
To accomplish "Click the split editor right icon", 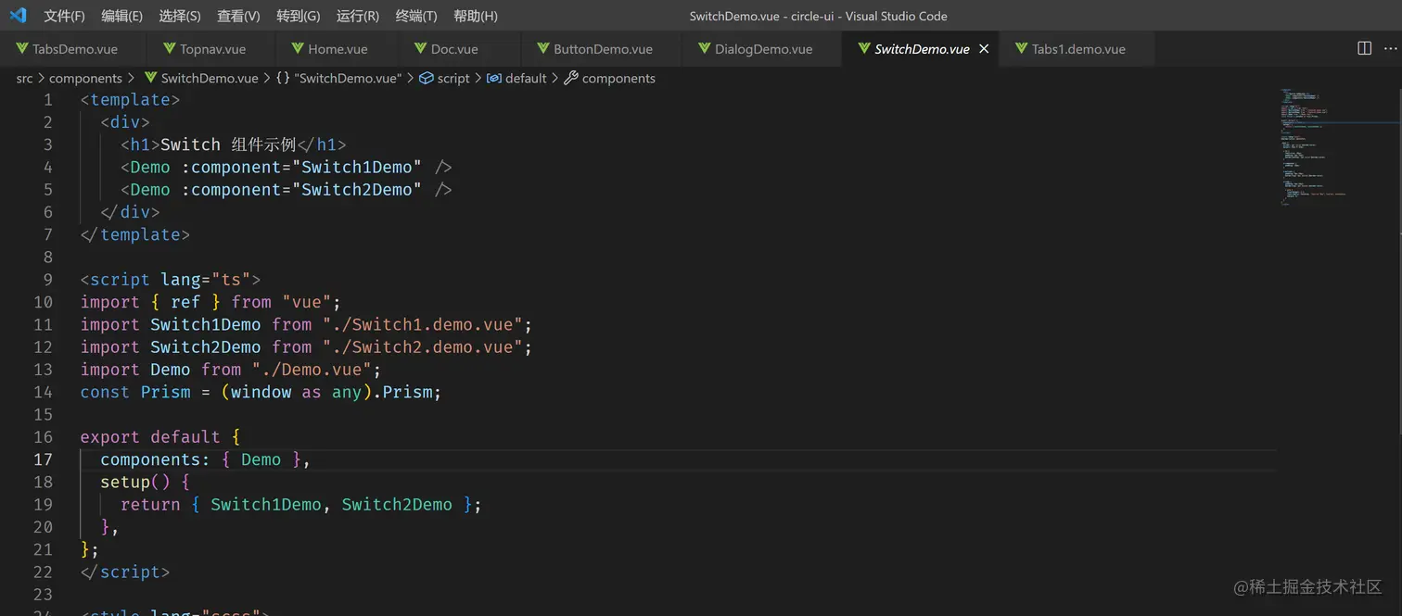I will [x=1364, y=48].
